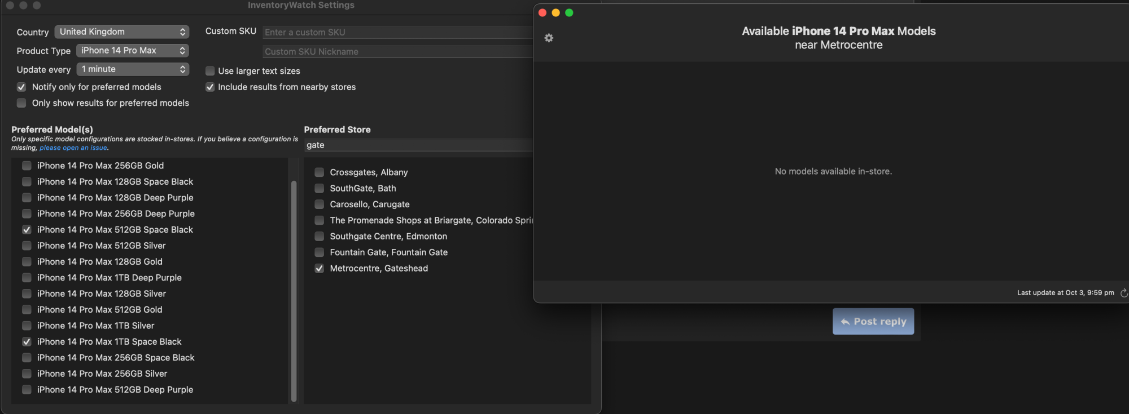Select Promenade Shops at Briargate store checkbox

[x=320, y=220]
